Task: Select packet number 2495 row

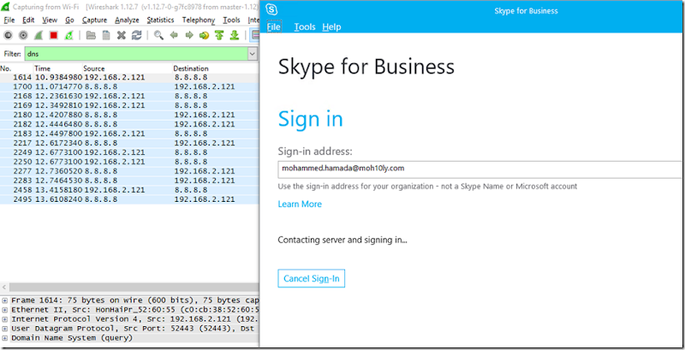Action: pyautogui.click(x=129, y=199)
